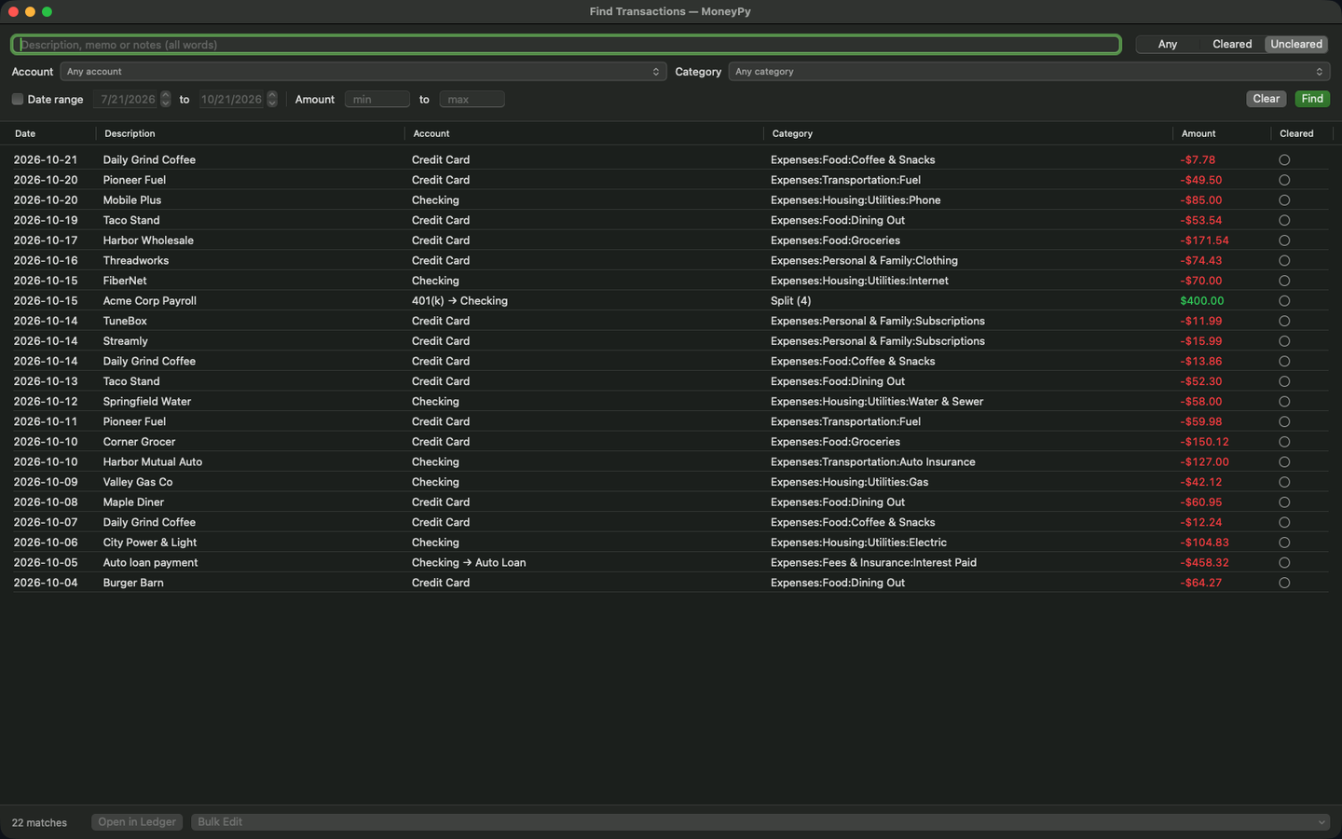Click Expenses:Transportation:Auto Insurance category
This screenshot has height=839, width=1342.
coord(873,462)
